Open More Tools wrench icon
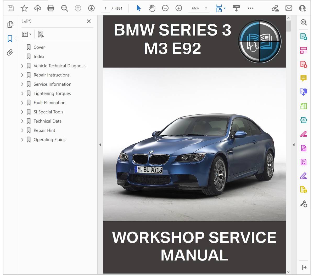The width and height of the screenshot is (314, 277). pos(304,204)
